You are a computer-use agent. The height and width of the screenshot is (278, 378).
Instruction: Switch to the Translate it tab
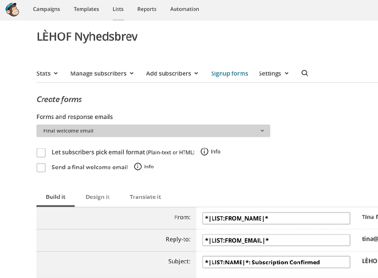pyautogui.click(x=145, y=197)
